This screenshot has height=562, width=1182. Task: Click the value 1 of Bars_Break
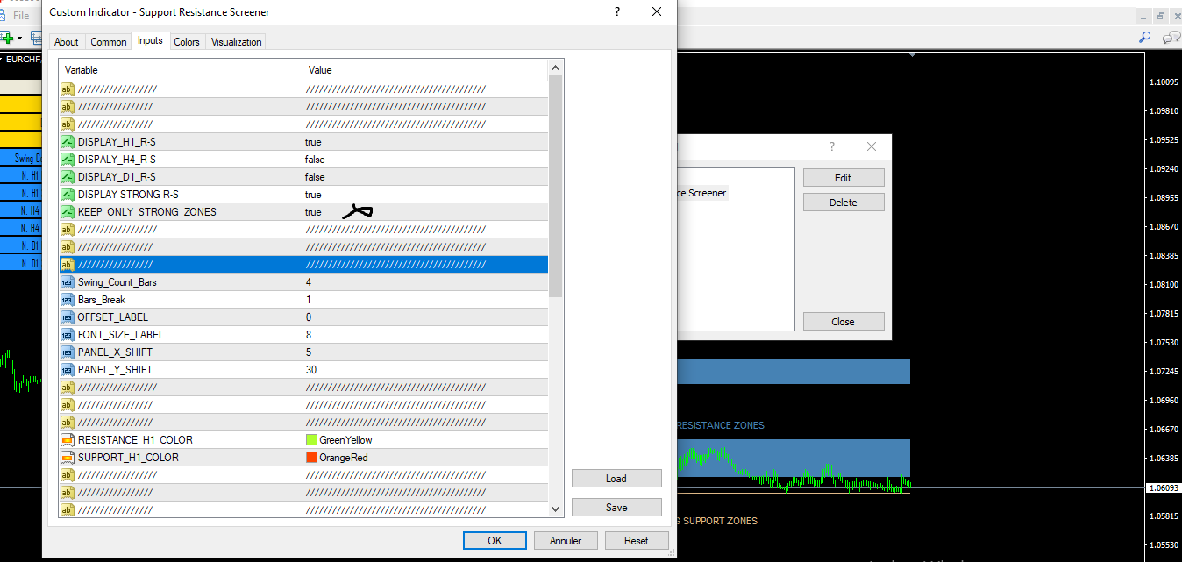pyautogui.click(x=309, y=300)
